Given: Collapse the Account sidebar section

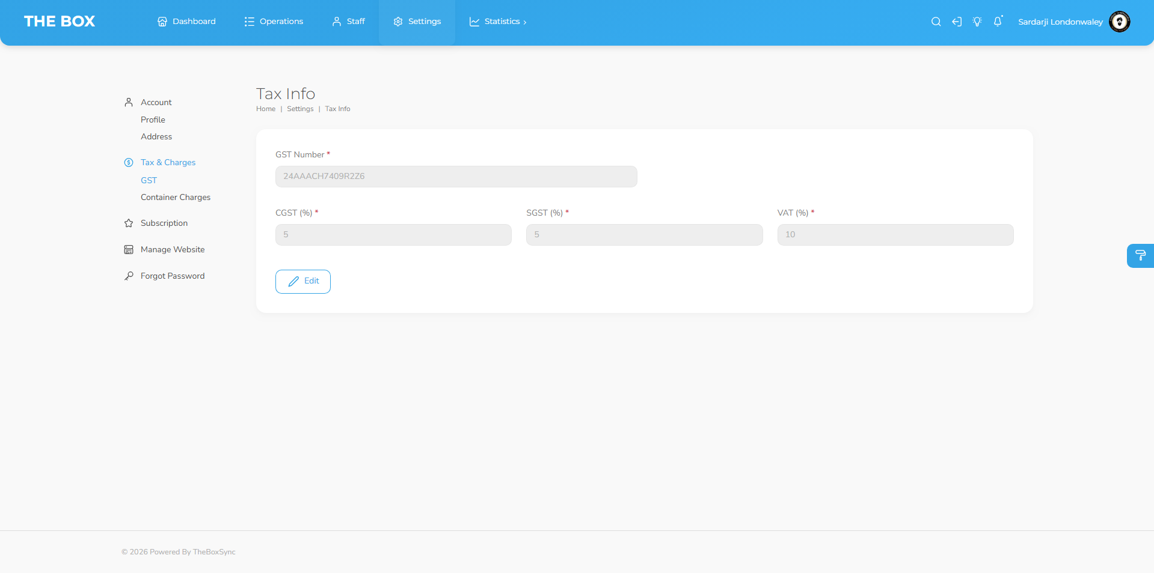Looking at the screenshot, I should 156,102.
